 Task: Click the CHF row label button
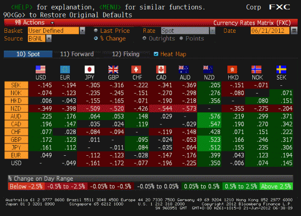coord(16,132)
